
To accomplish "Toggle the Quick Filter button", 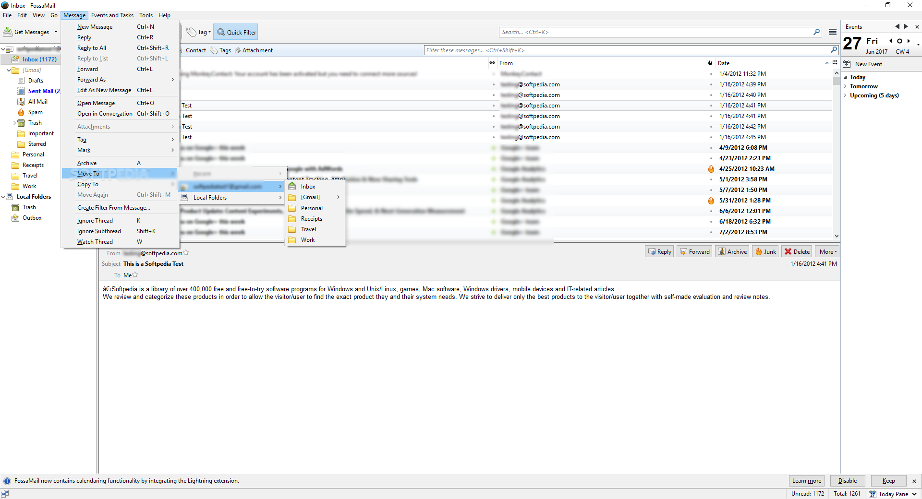I will pos(236,32).
